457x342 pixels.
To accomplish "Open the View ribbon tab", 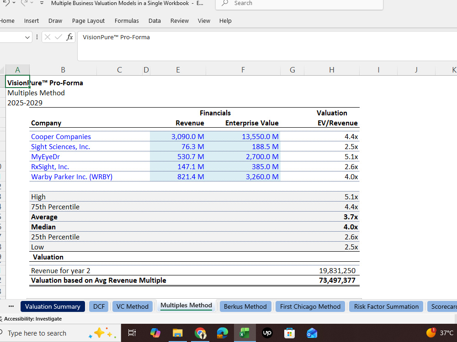I will (204, 21).
